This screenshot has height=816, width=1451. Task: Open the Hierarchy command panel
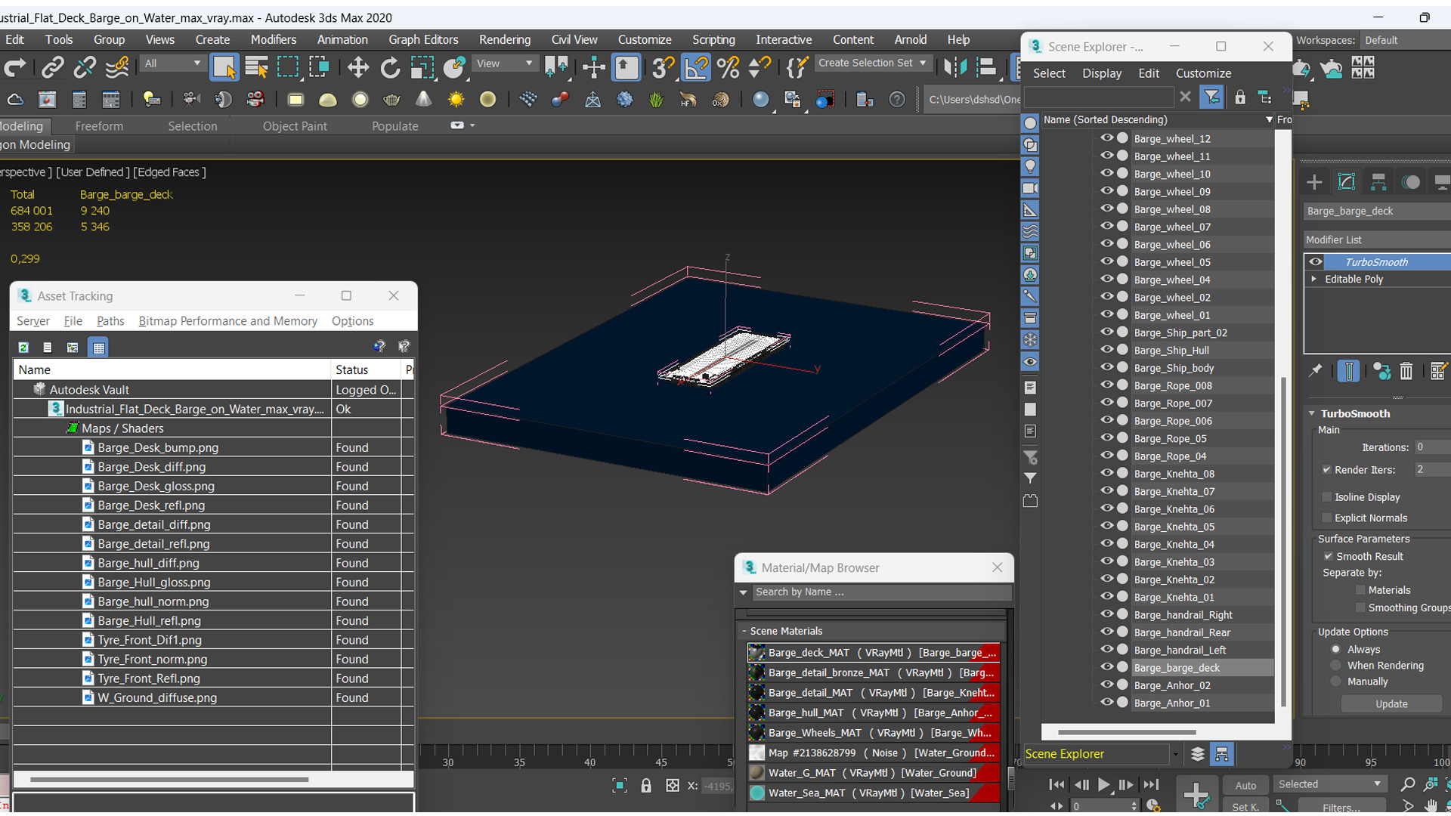point(1378,182)
